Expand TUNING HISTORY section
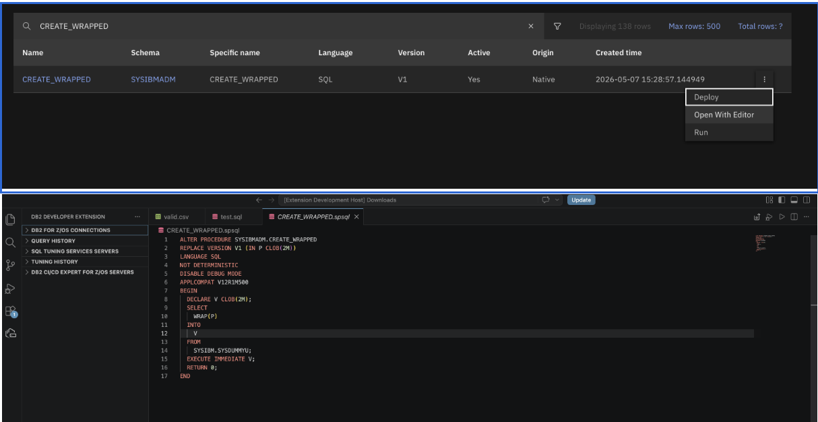This screenshot has height=422, width=818. tap(85, 262)
